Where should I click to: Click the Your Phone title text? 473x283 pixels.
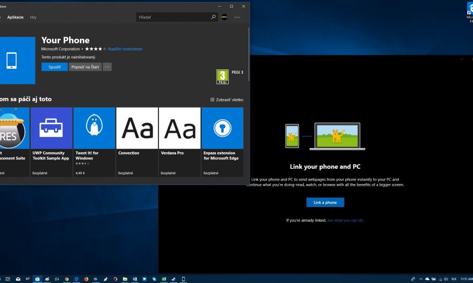click(65, 40)
